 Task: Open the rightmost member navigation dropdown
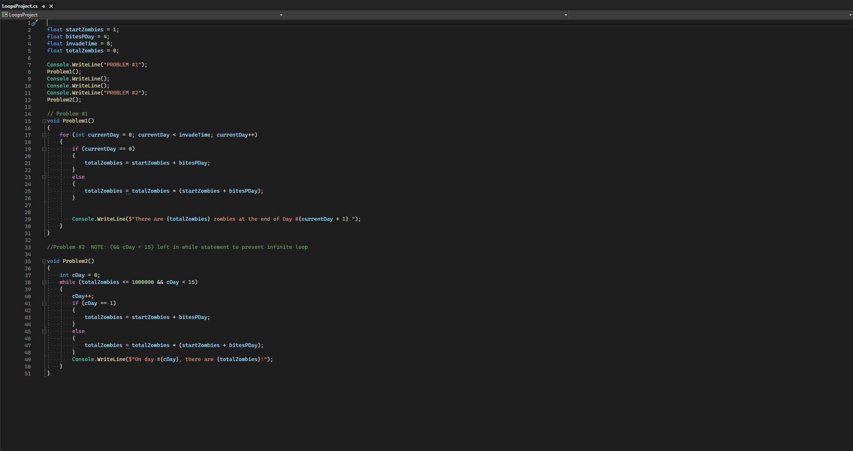pos(850,15)
